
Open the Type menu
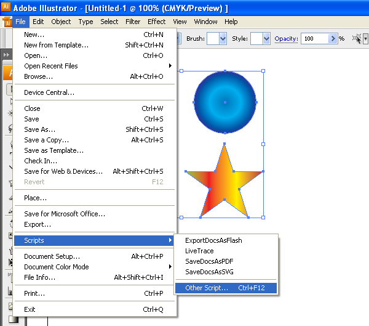click(x=85, y=22)
